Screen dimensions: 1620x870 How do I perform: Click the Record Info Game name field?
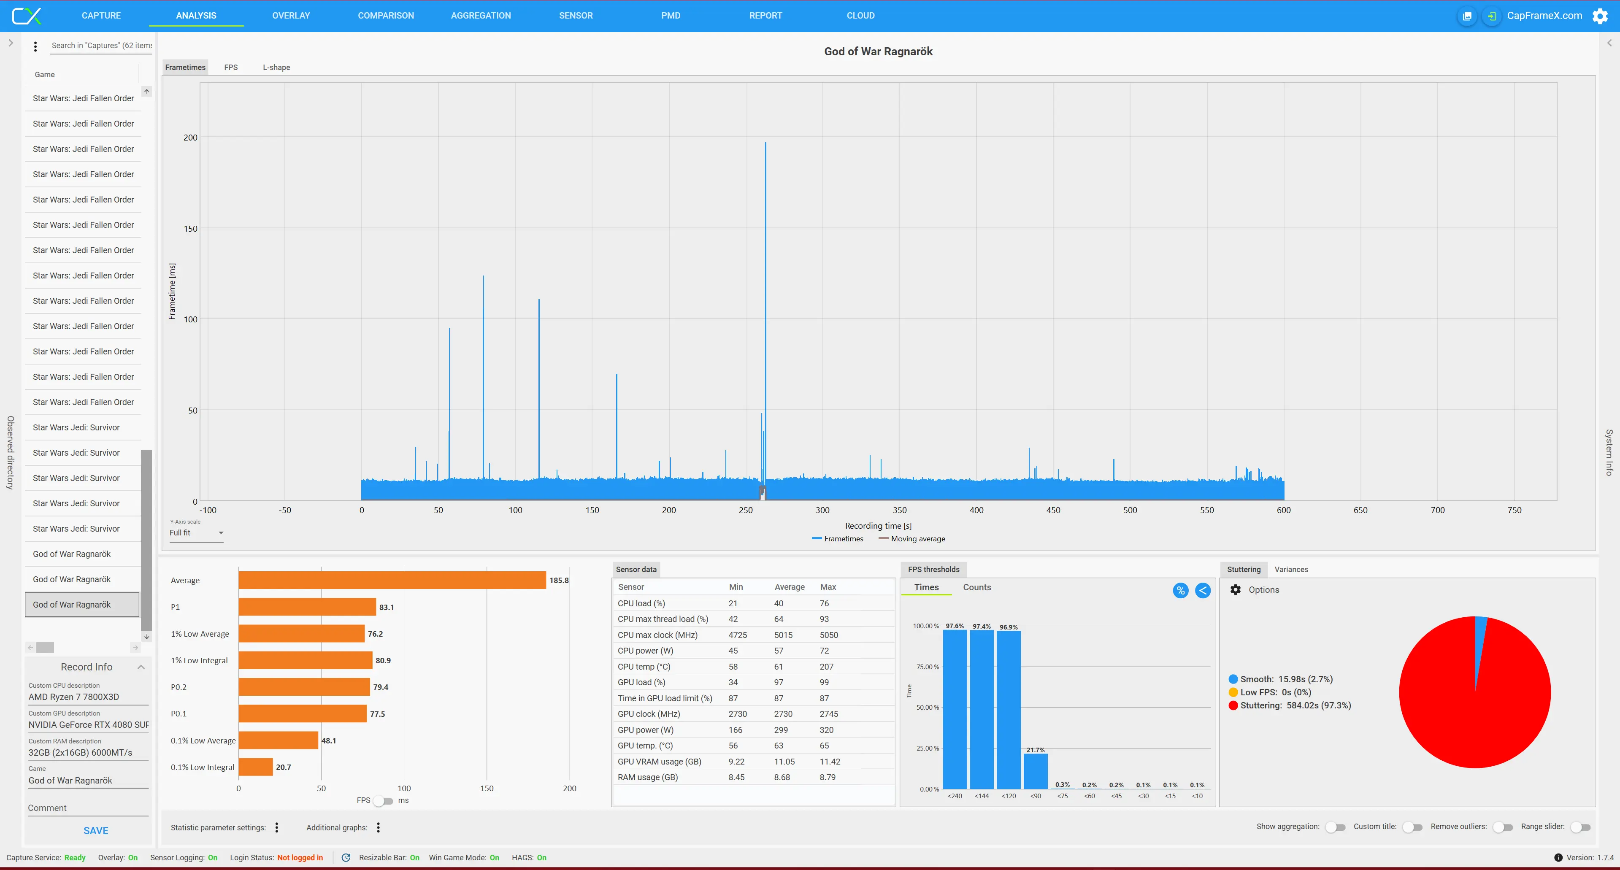pyautogui.click(x=88, y=781)
